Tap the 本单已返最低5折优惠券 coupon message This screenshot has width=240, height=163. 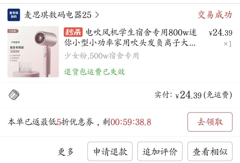(x=51, y=122)
